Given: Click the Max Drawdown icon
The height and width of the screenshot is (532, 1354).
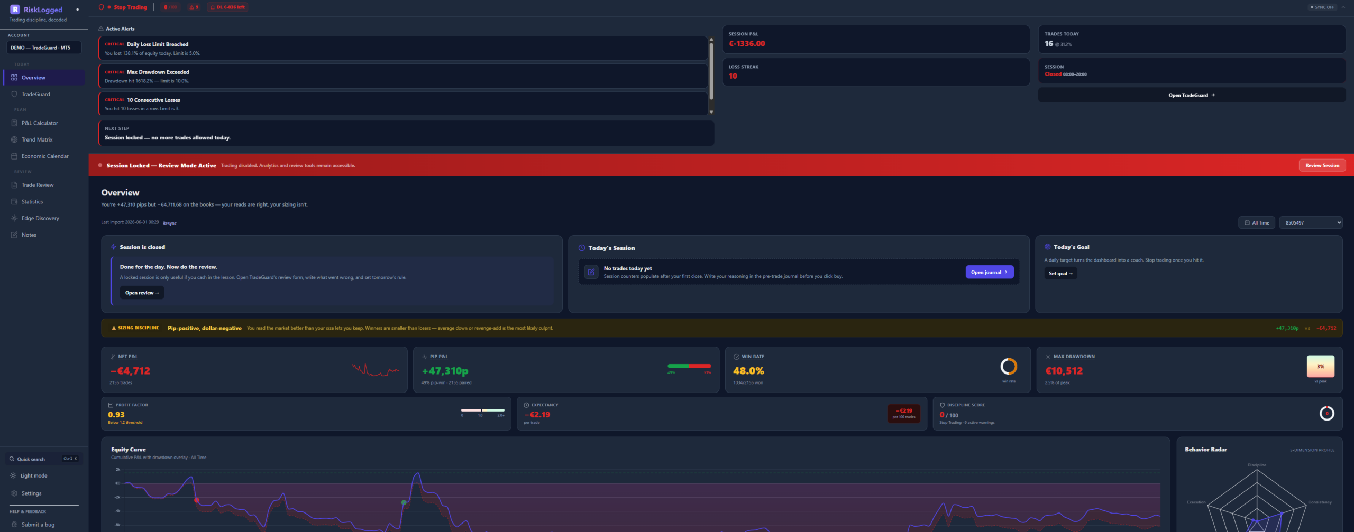Looking at the screenshot, I should (x=1048, y=357).
